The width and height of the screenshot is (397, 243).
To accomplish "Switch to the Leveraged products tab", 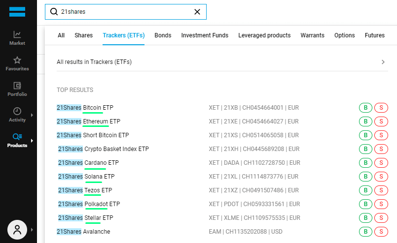I will [x=264, y=35].
